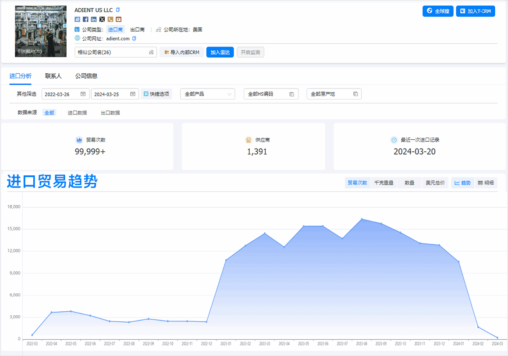Image resolution: width=508 pixels, height=356 pixels.
Task: Click the 2023-08 peak data point
Action: pyautogui.click(x=362, y=219)
